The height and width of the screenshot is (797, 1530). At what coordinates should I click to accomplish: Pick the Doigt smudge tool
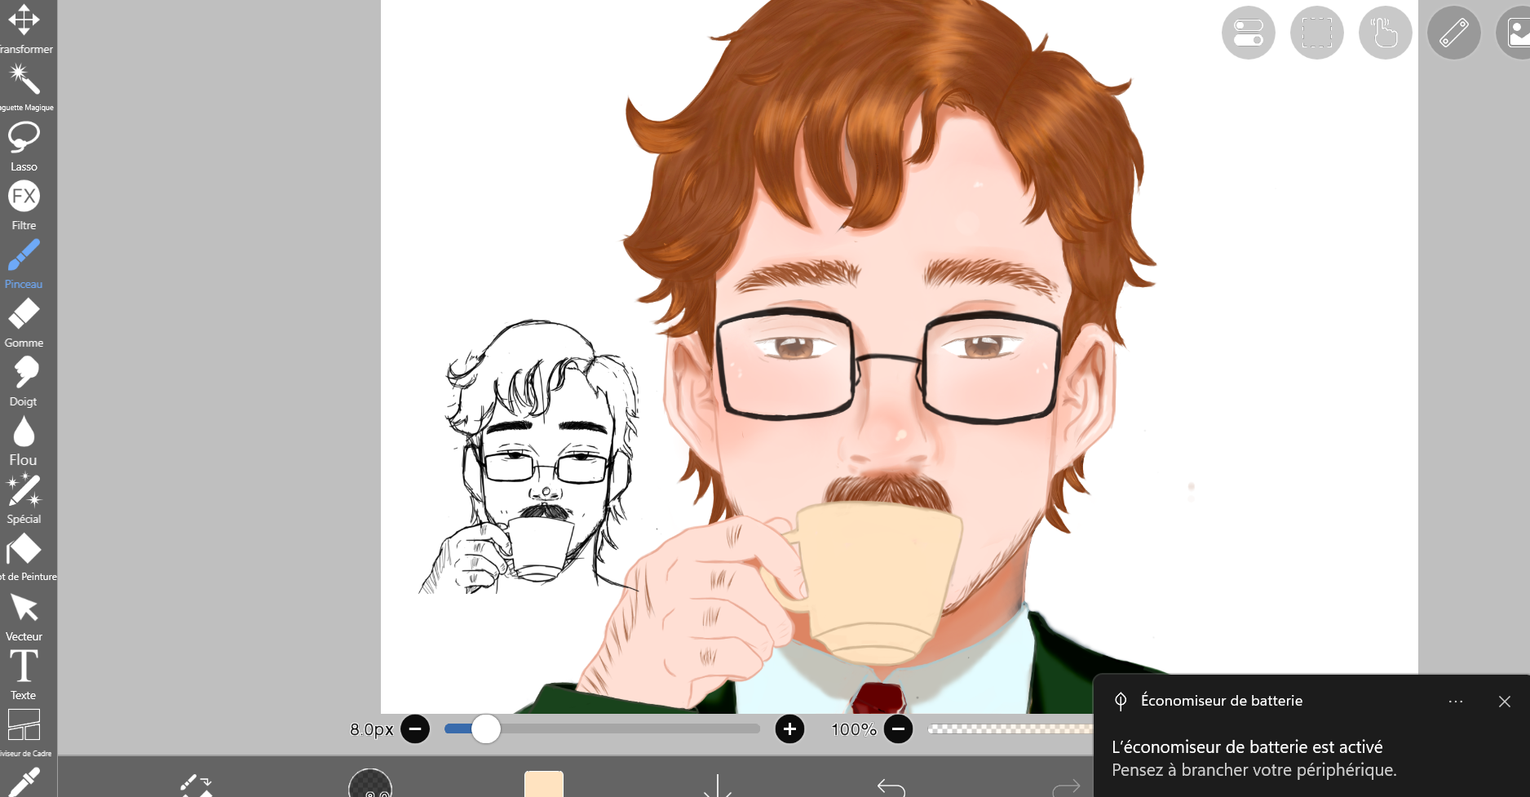24,382
